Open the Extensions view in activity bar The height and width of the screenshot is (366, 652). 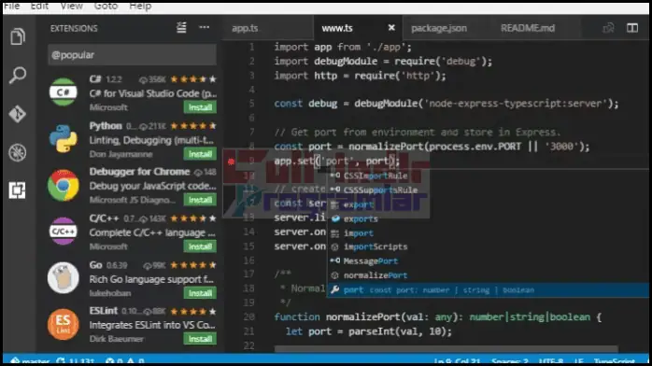pyautogui.click(x=18, y=190)
